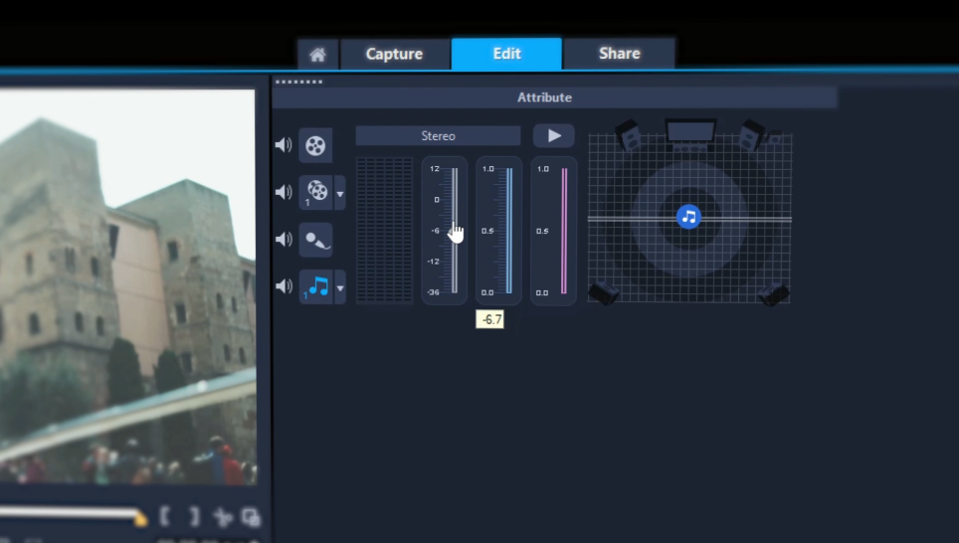
Task: Mute the Voice track speaker
Action: coord(284,239)
